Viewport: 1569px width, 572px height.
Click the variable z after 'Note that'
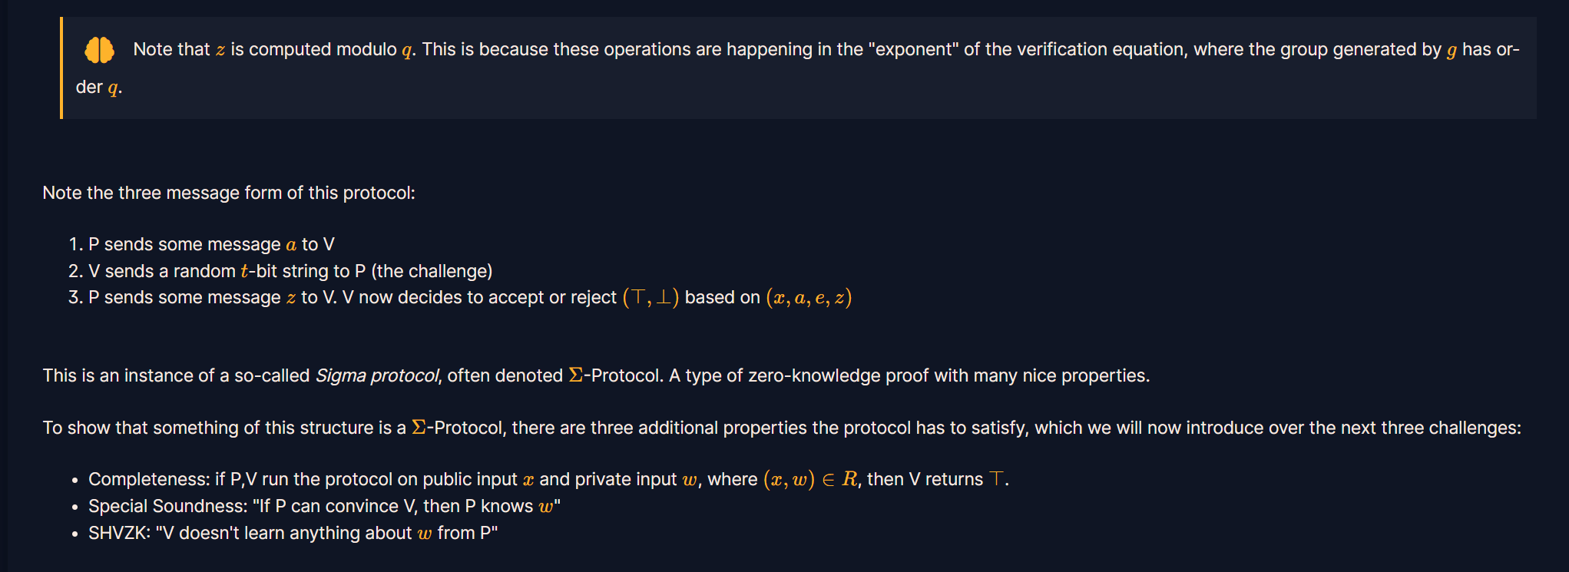click(220, 51)
